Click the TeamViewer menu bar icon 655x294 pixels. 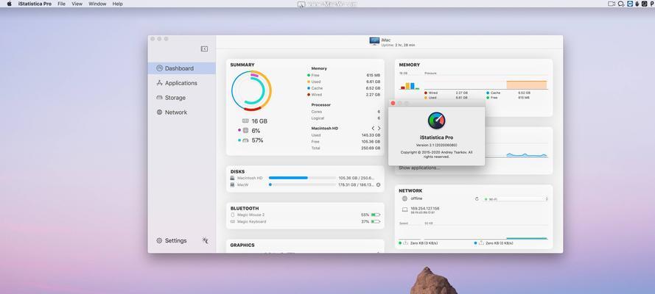[x=629, y=4]
